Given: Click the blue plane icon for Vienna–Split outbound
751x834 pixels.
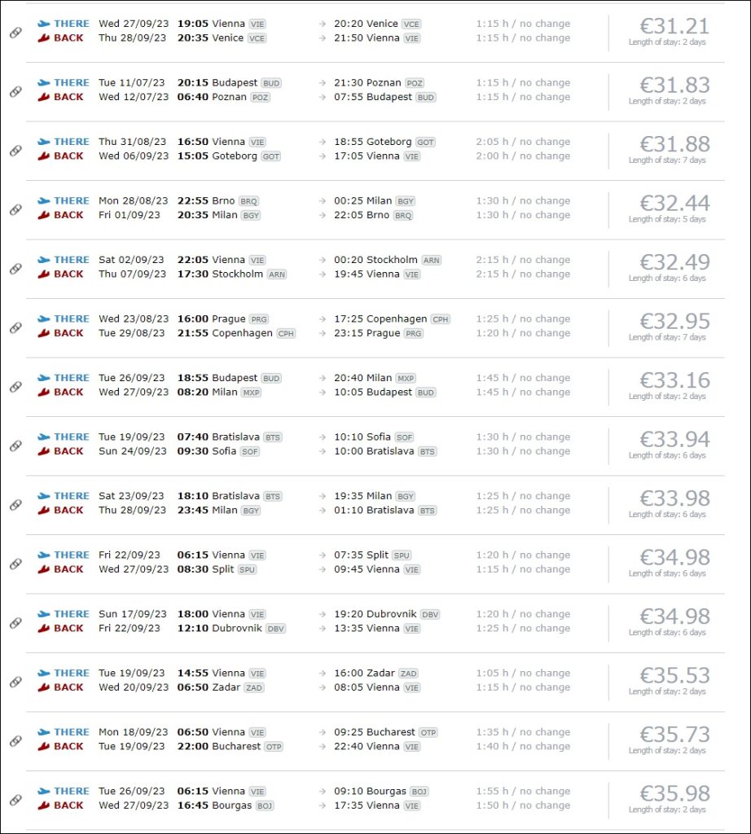Looking at the screenshot, I should [x=44, y=555].
